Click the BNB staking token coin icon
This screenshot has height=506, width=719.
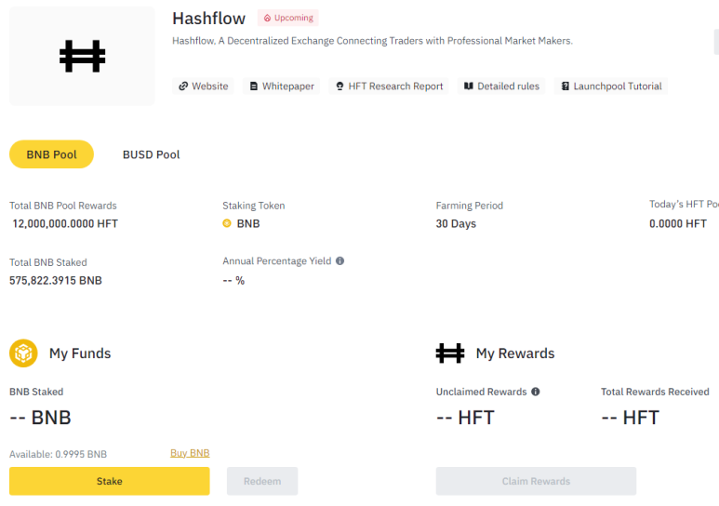click(227, 223)
